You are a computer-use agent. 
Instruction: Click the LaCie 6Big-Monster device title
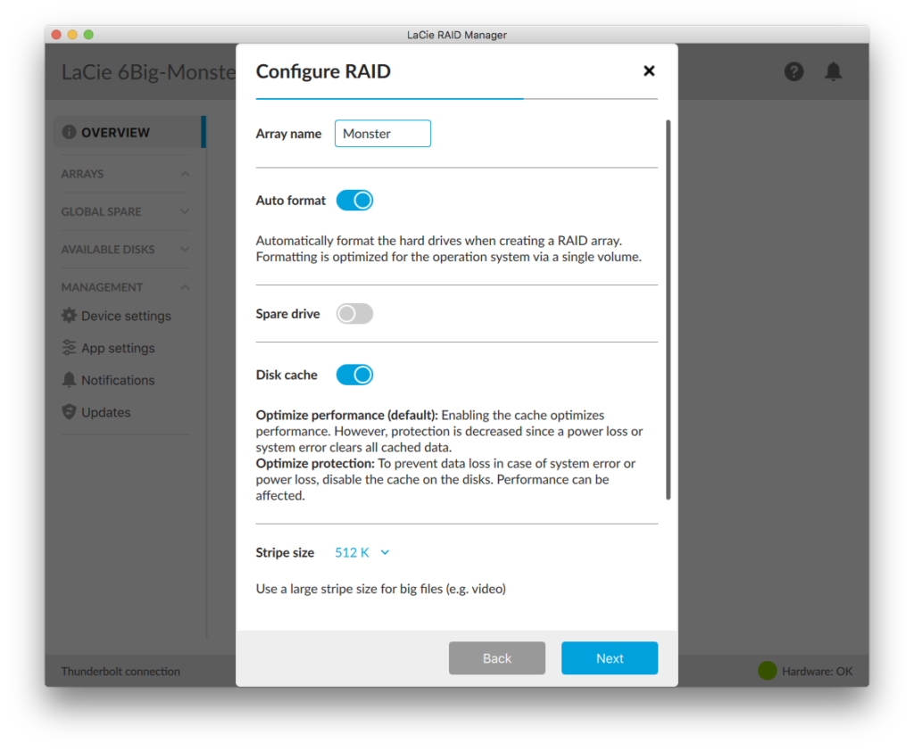(149, 71)
